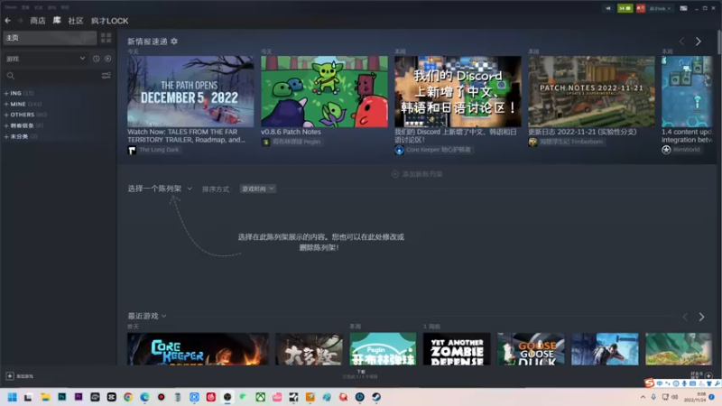722x406 pixels.
Task: Click add a game plus icon at bottom-left
Action: [x=10, y=376]
